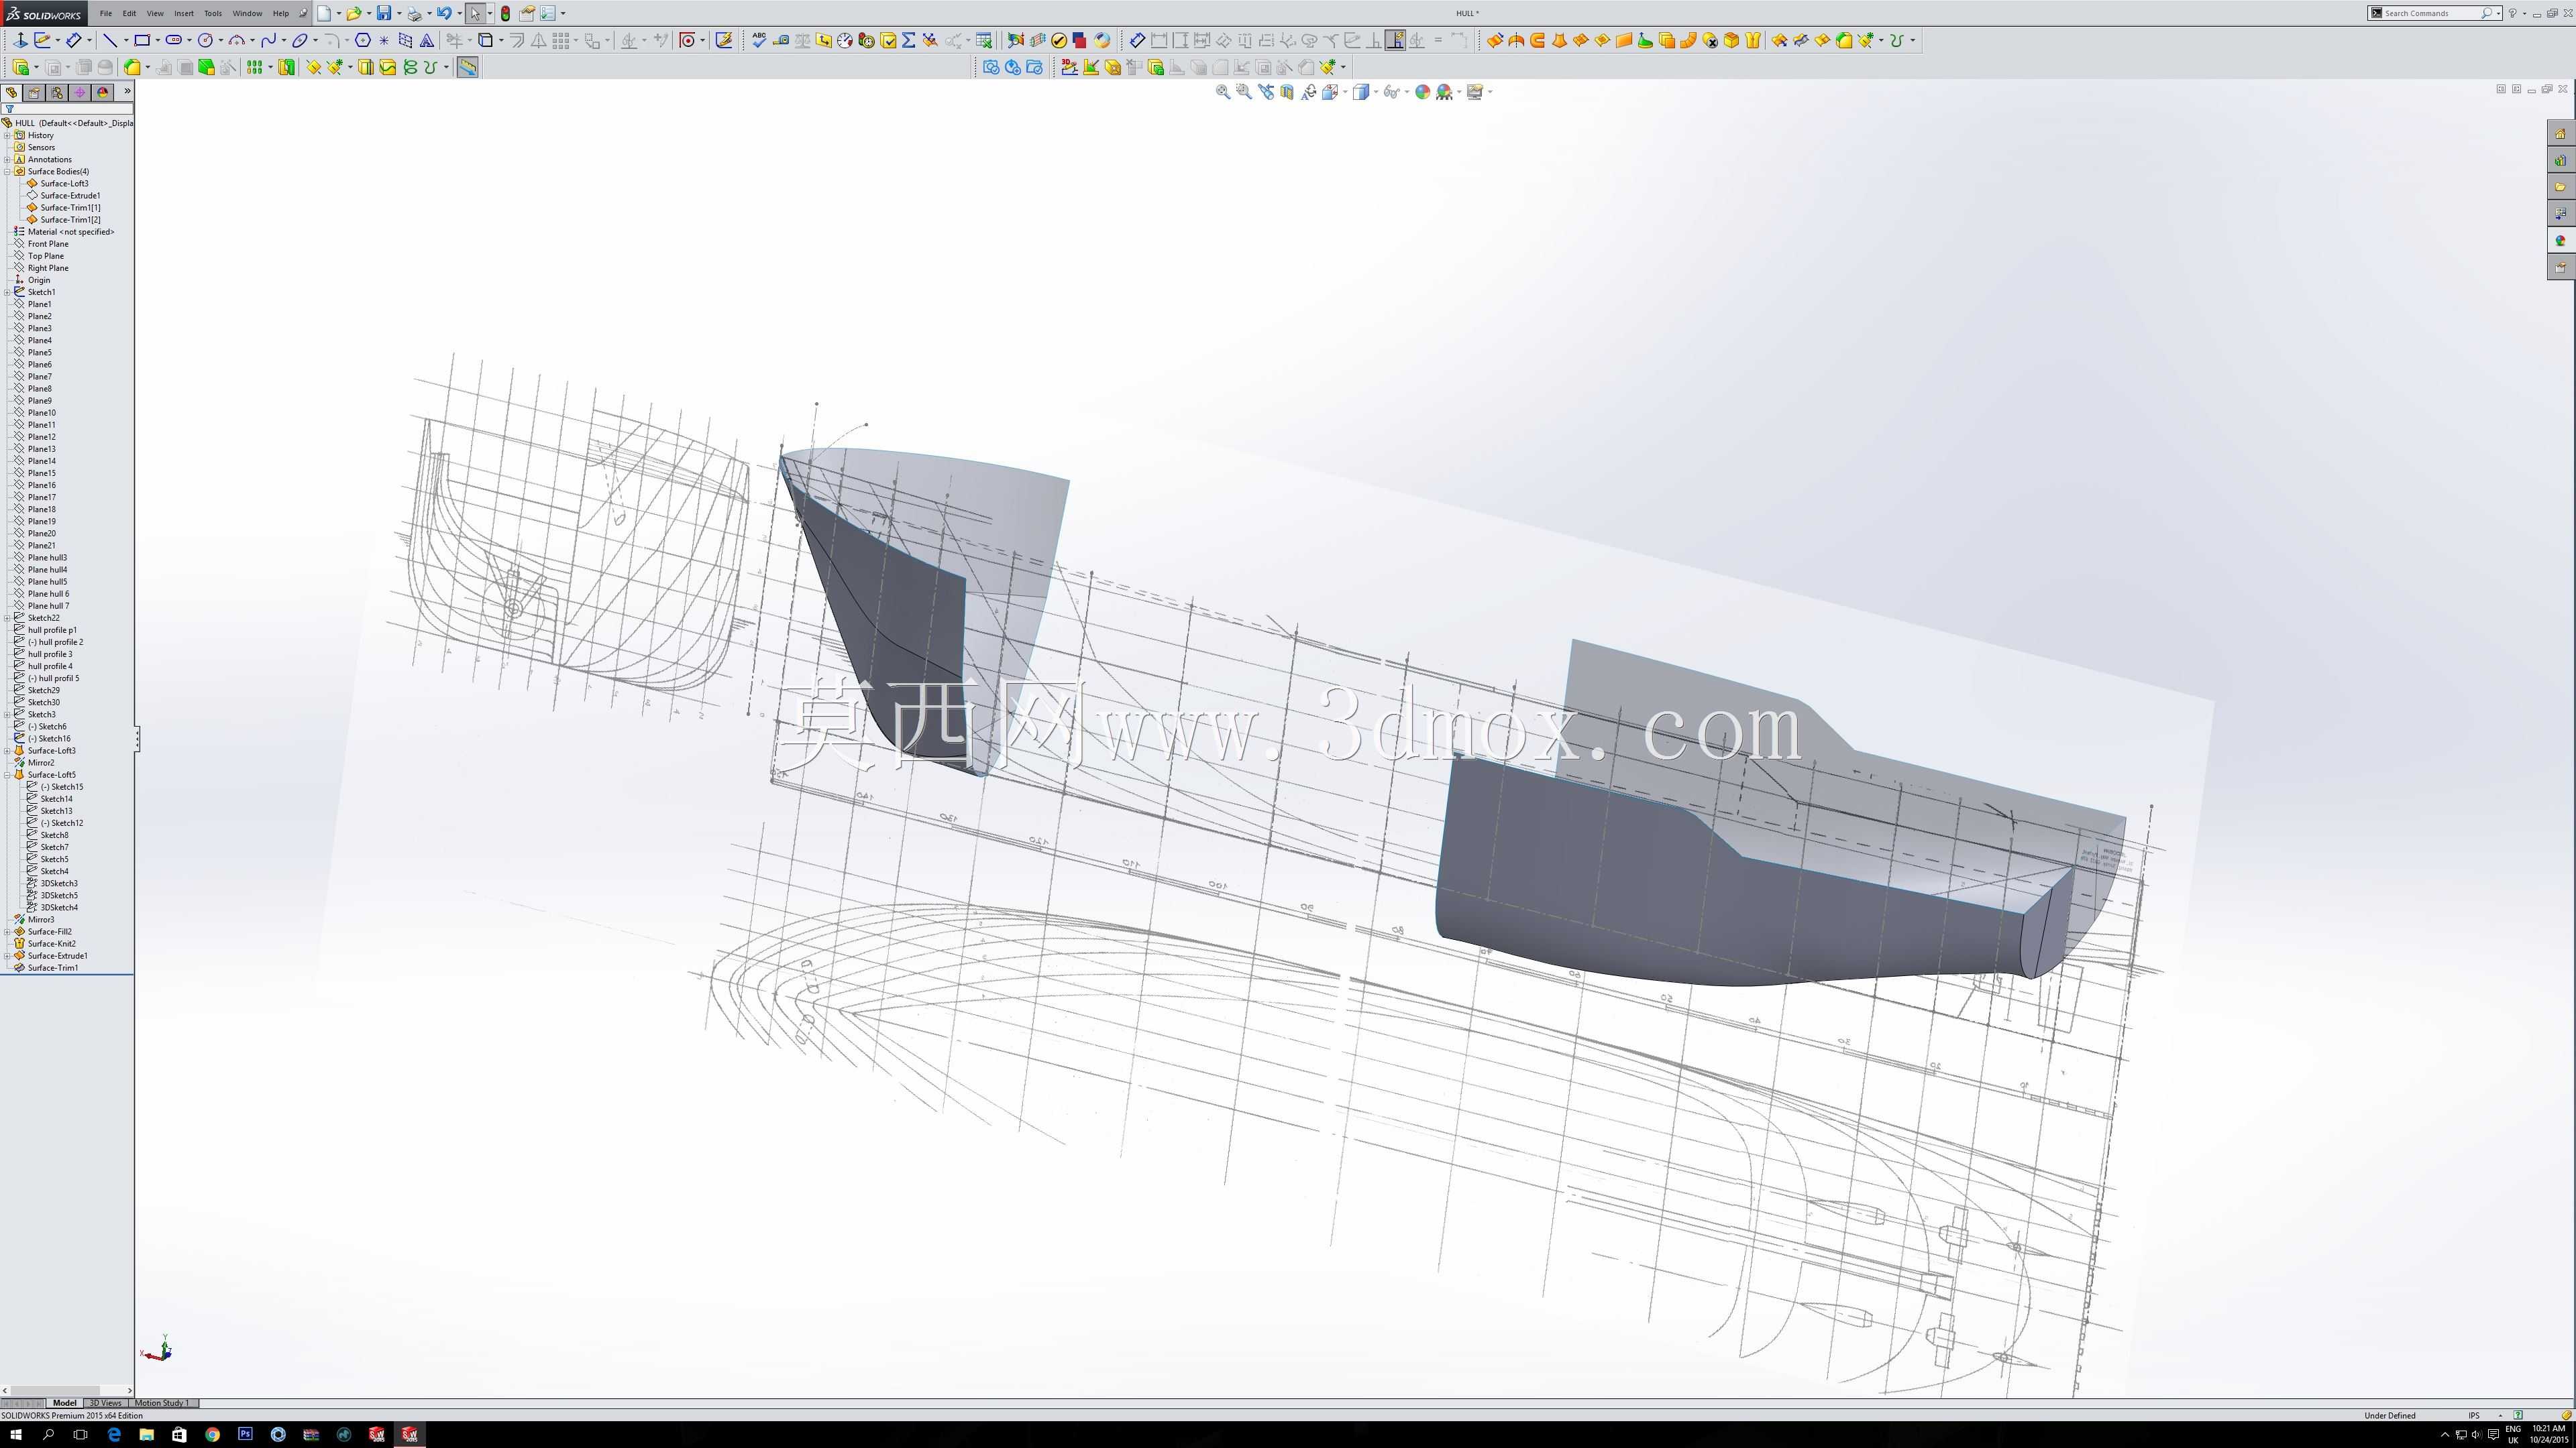Open the File menu
Screen dimensions: 2576x1448
106,13
